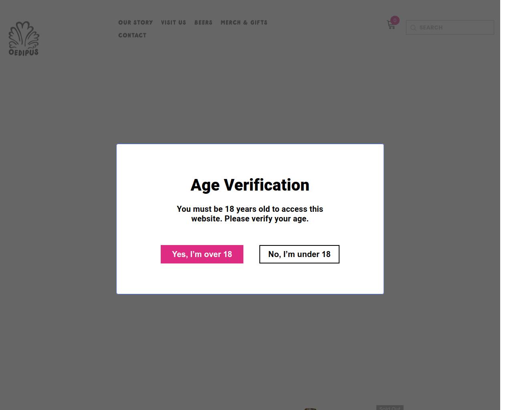Navigate to the Contact page
This screenshot has height=410, width=513.
132,35
